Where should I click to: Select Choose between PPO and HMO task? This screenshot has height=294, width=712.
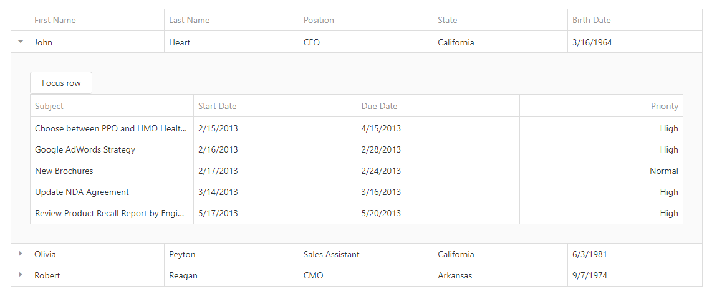(110, 128)
